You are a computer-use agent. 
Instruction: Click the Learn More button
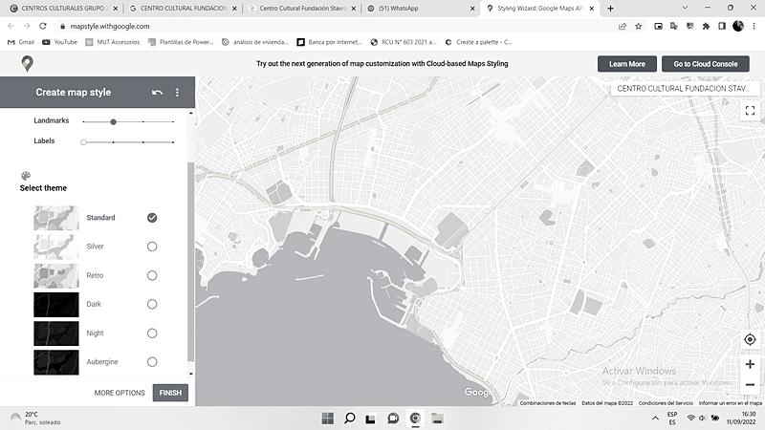627,64
